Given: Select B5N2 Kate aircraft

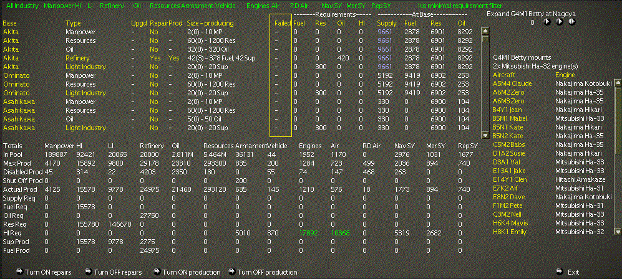Looking at the screenshot, I should [x=507, y=136].
